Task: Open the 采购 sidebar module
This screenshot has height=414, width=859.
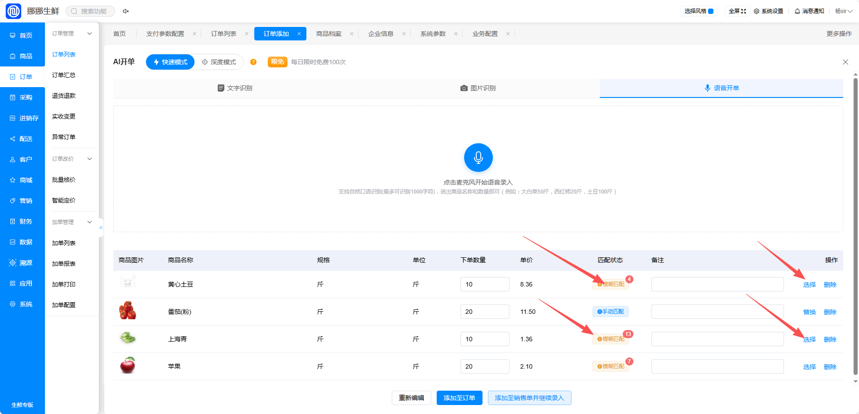Action: click(x=22, y=97)
